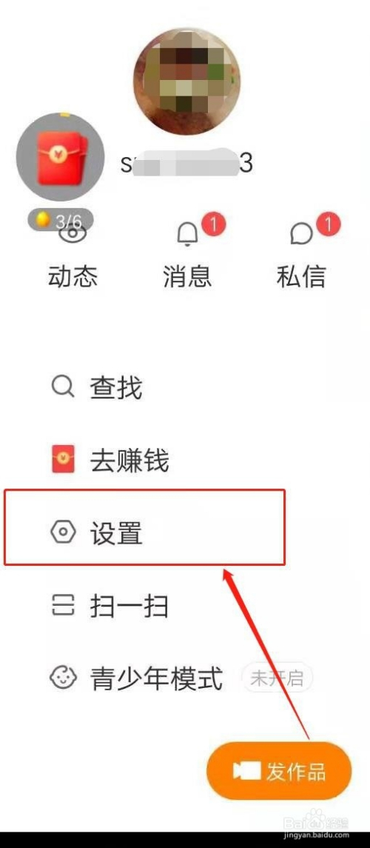
Task: Toggle the 未开启 youth mode status
Action: coord(277,678)
